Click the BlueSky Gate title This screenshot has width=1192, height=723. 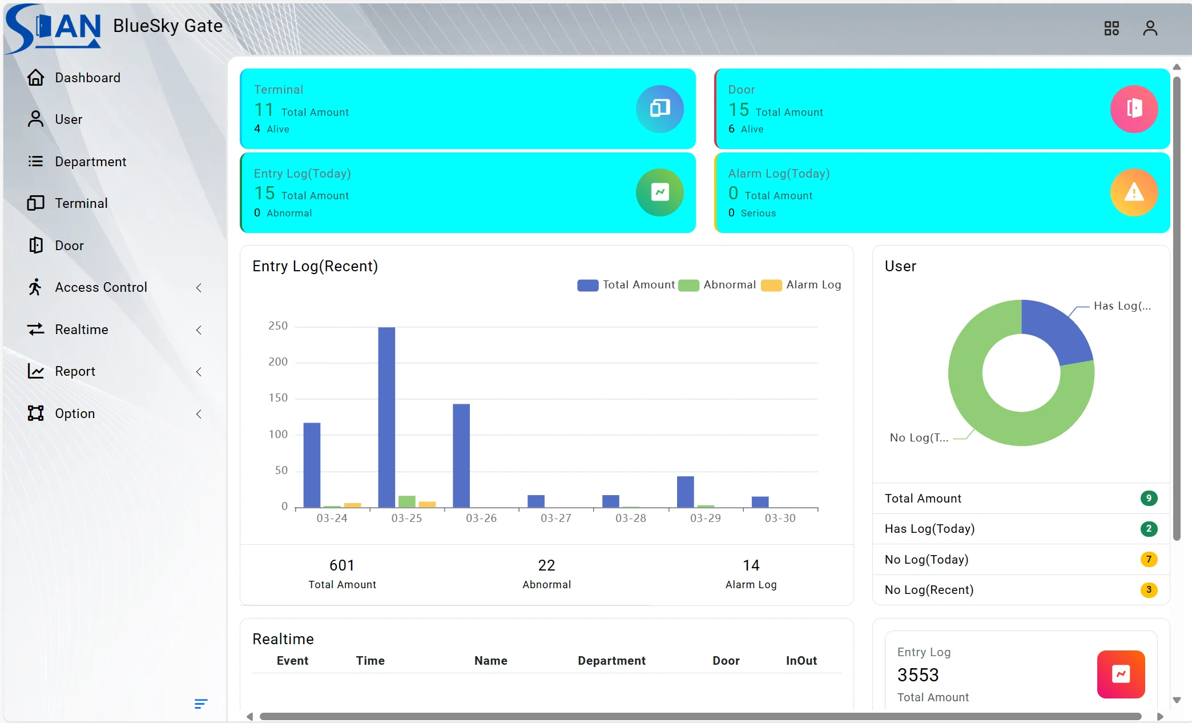point(167,26)
